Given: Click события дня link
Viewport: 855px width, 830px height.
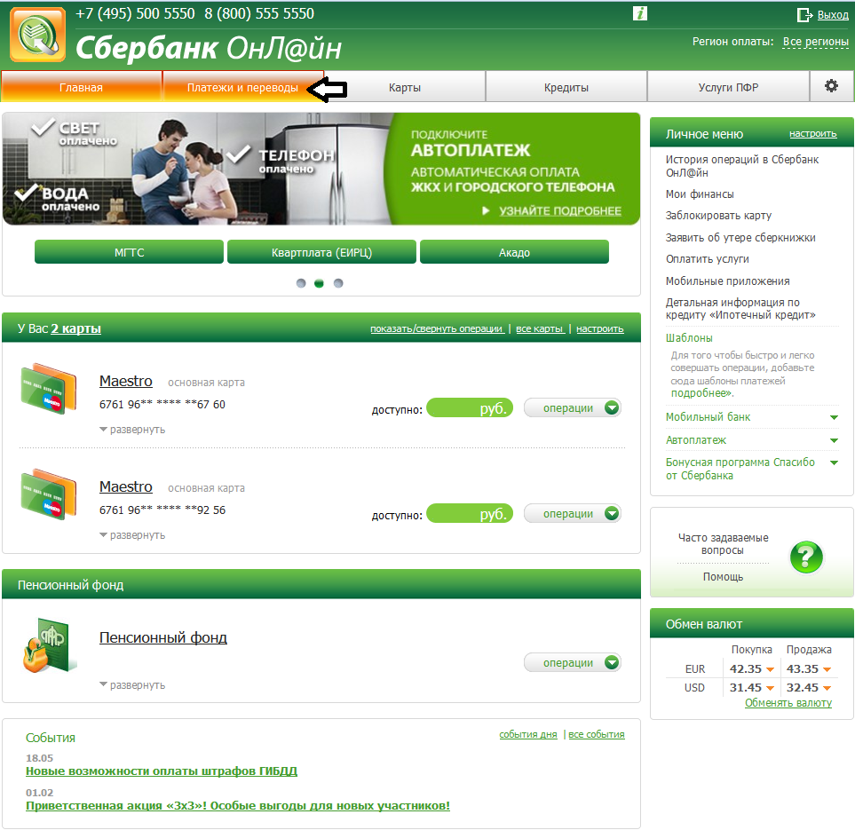Looking at the screenshot, I should (x=528, y=734).
